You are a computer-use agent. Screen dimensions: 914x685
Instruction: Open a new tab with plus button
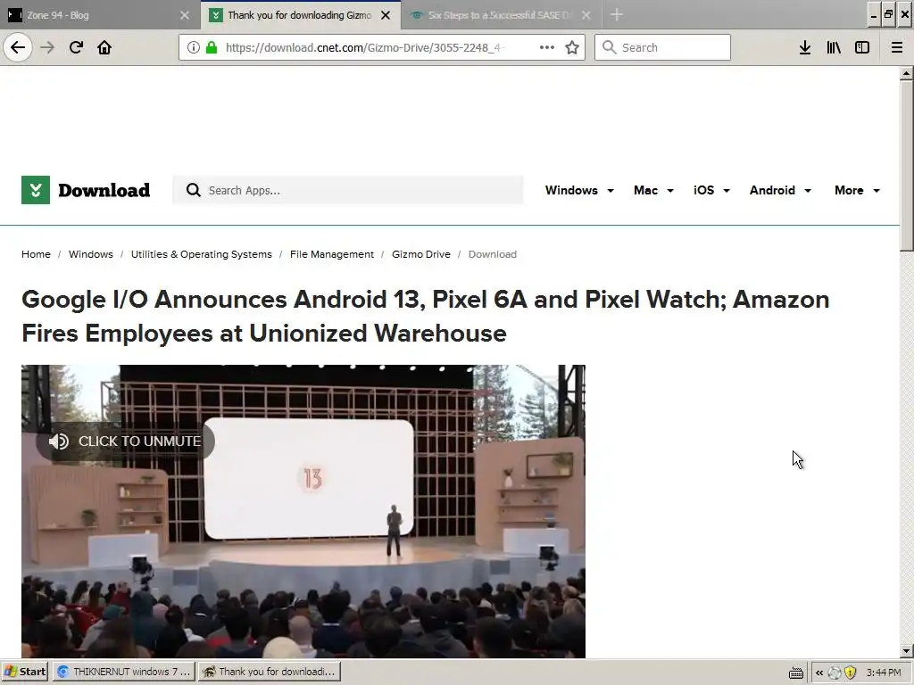click(616, 14)
